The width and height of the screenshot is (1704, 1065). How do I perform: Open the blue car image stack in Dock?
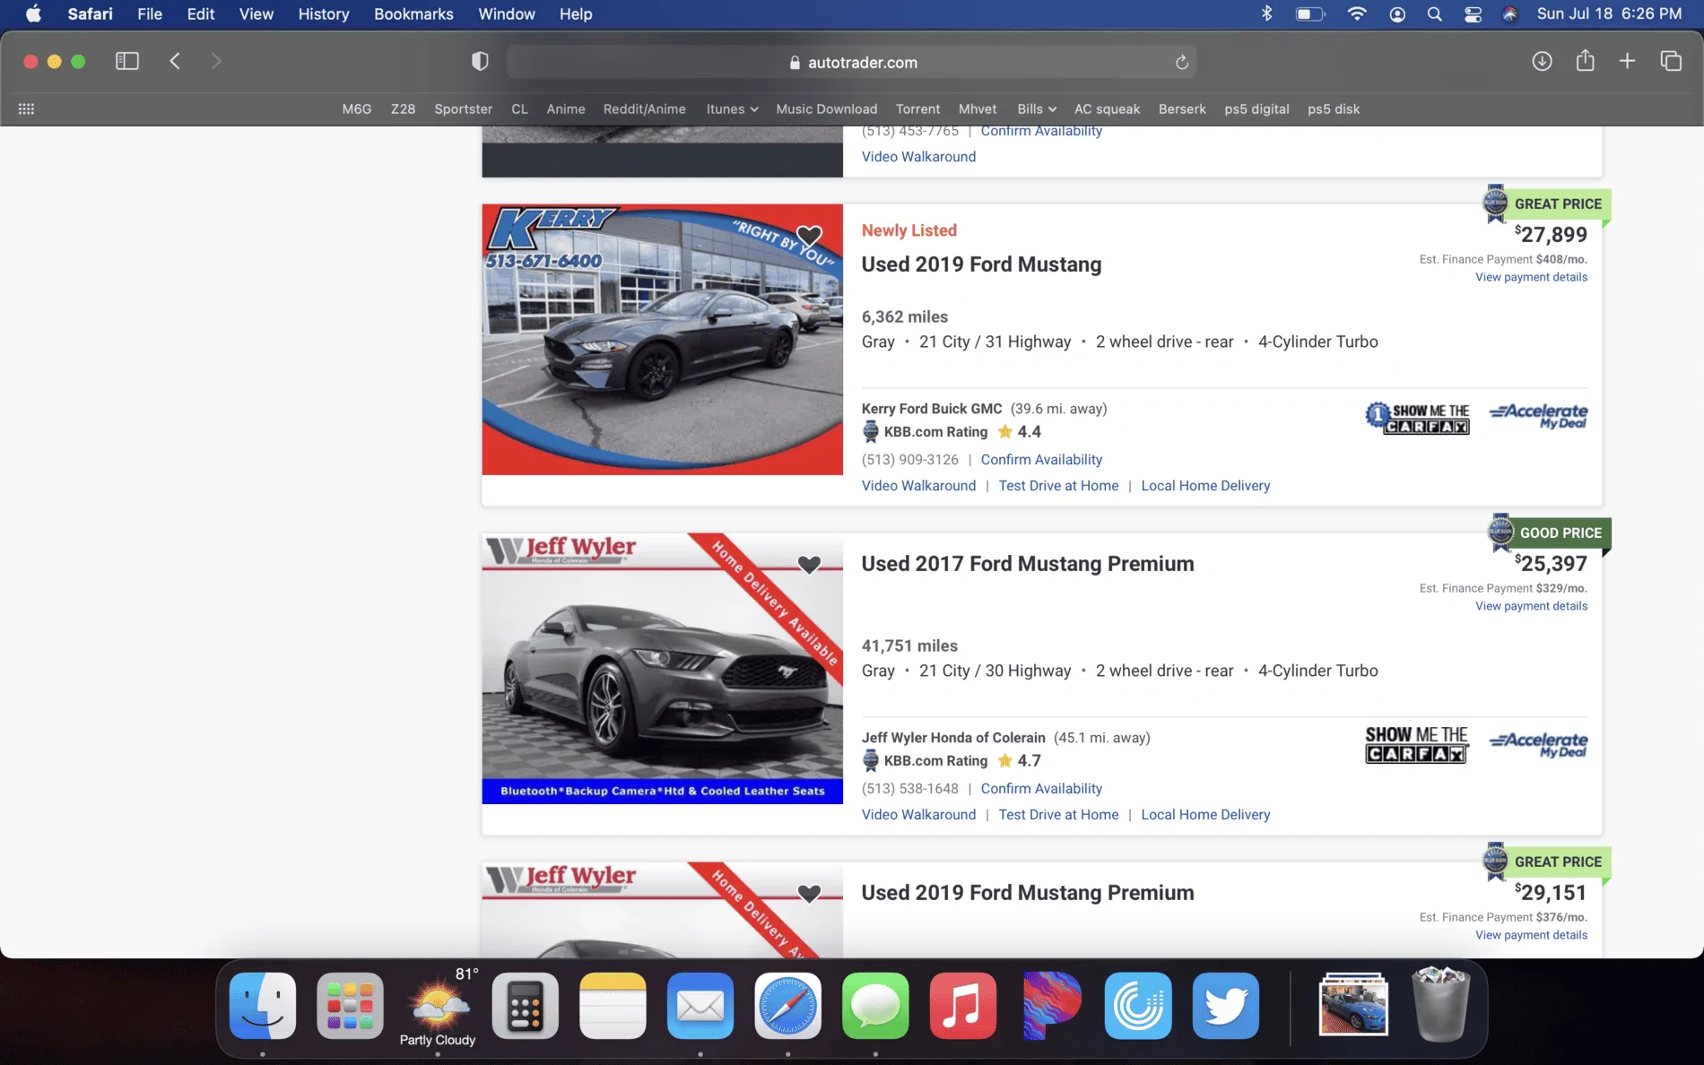(x=1353, y=1005)
